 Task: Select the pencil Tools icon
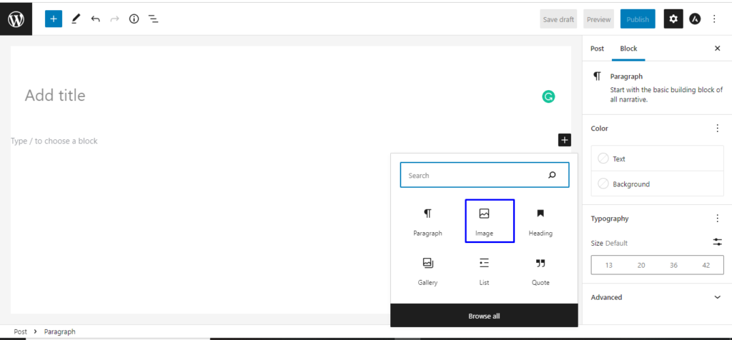click(76, 19)
